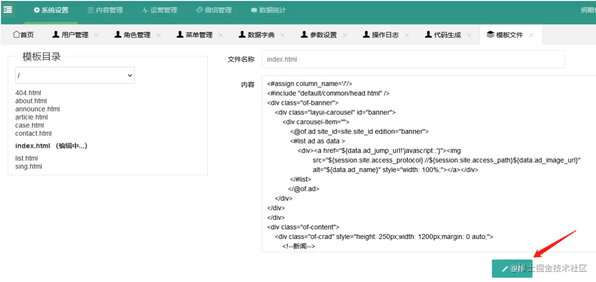The image size is (596, 282).
Task: Click the pencil icon on save button
Action: point(505,269)
